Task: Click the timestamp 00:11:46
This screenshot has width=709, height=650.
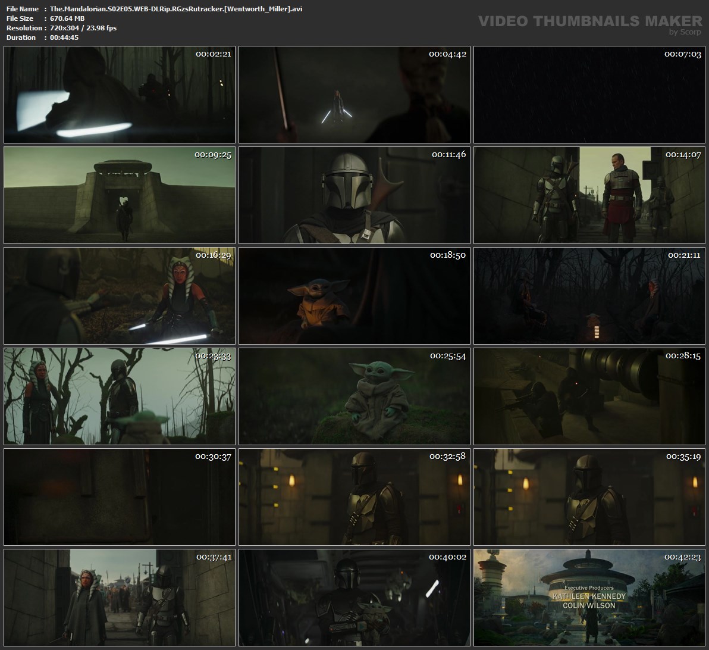Action: (448, 154)
